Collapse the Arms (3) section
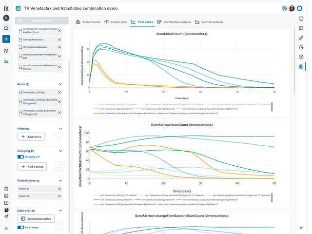Screen dimensions: 312x234 click(x=60, y=84)
